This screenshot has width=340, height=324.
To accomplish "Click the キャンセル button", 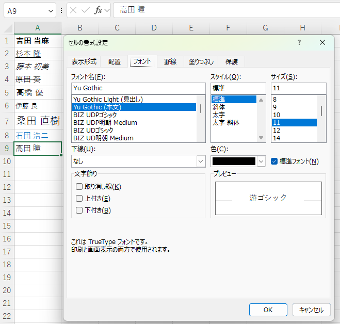I will (311, 310).
